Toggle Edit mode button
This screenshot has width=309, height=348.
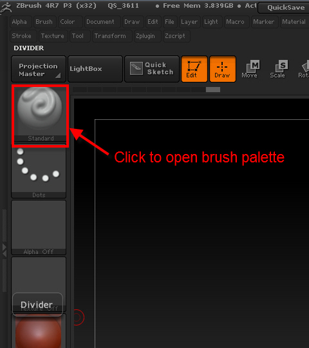click(x=194, y=69)
